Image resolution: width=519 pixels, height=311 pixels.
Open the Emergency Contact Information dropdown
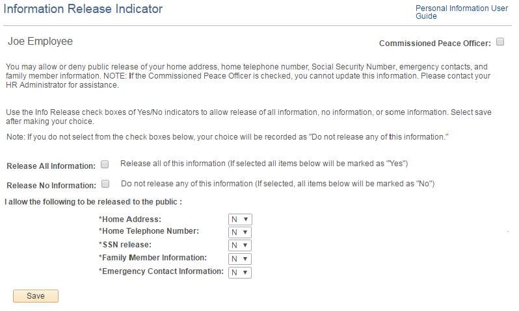239,273
